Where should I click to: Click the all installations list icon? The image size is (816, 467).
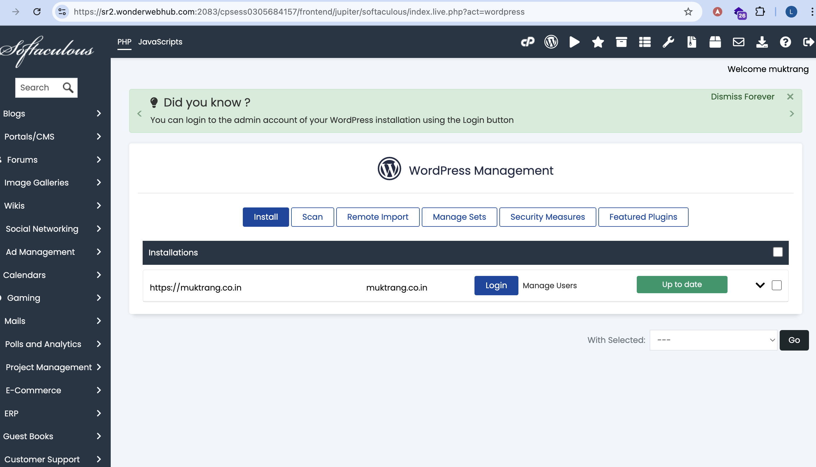coord(645,42)
